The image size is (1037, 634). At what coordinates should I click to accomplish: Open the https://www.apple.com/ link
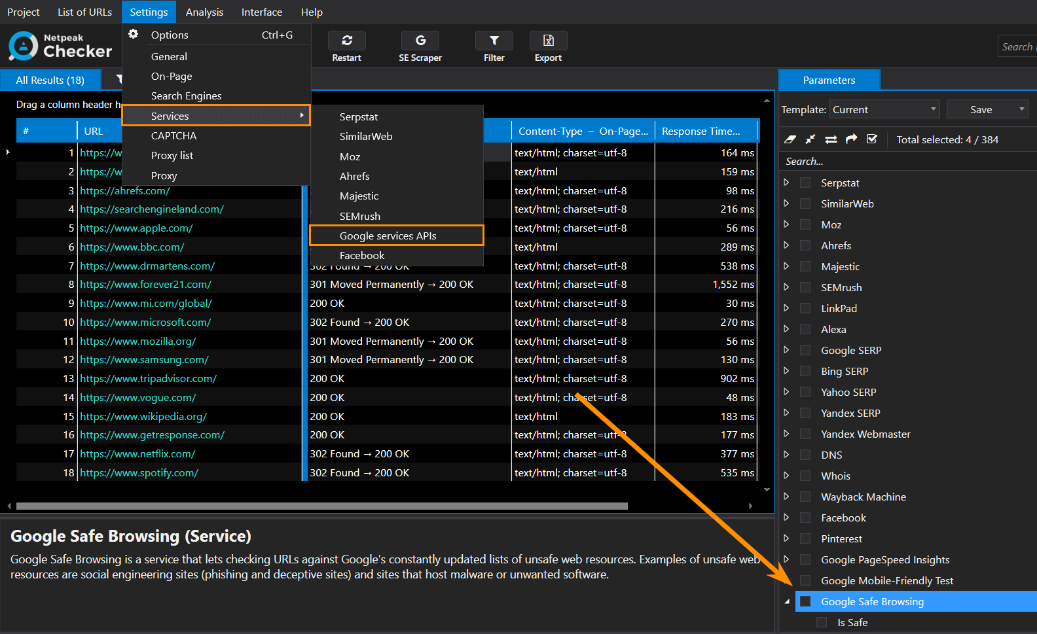click(136, 228)
